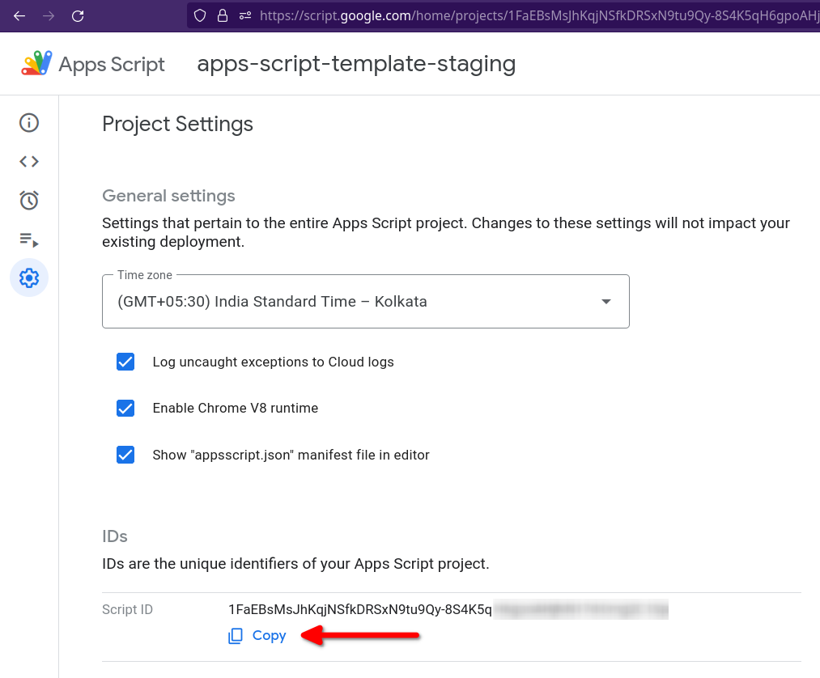Viewport: 820px width, 678px height.
Task: Click the project title apps-script-template-staging
Action: 356,64
